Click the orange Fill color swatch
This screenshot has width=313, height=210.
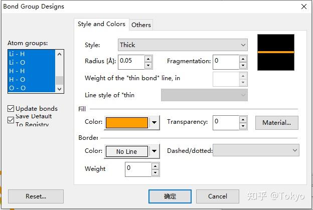(126, 122)
